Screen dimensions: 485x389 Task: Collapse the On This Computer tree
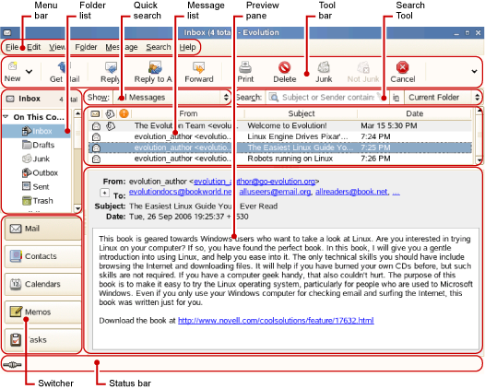pos(6,117)
